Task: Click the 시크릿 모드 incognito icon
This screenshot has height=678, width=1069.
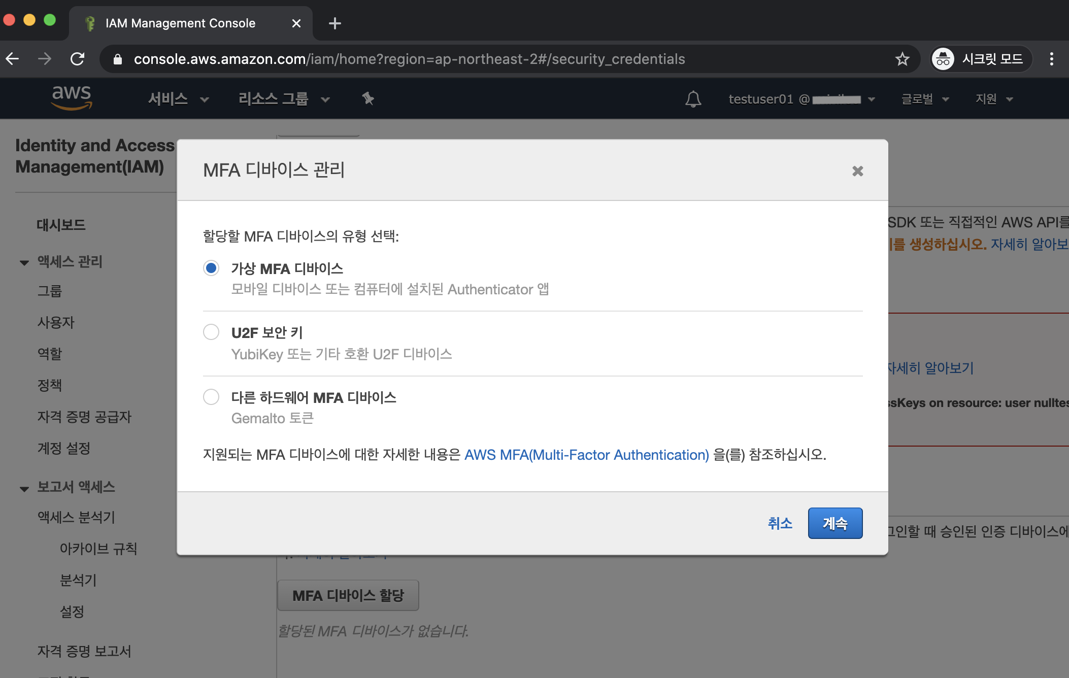Action: click(x=943, y=59)
